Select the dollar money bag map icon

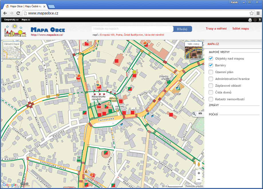pos(86,171)
